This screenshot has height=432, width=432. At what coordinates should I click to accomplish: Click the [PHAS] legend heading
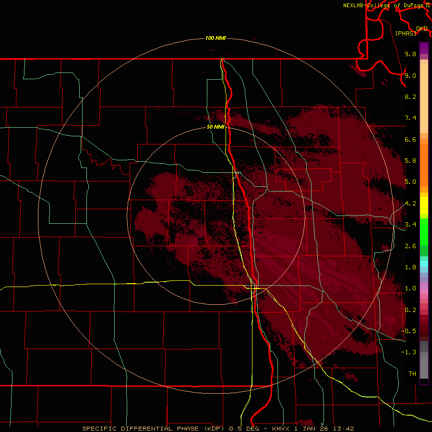click(x=406, y=33)
